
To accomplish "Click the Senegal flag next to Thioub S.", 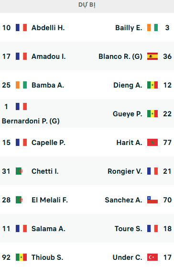I will 21,257.
